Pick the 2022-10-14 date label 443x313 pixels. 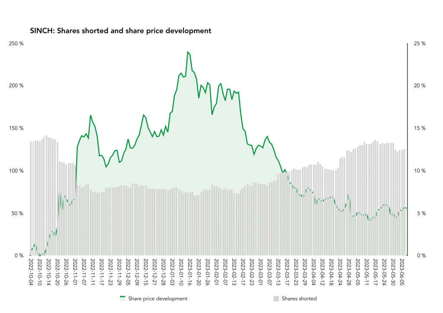pyautogui.click(x=48, y=272)
